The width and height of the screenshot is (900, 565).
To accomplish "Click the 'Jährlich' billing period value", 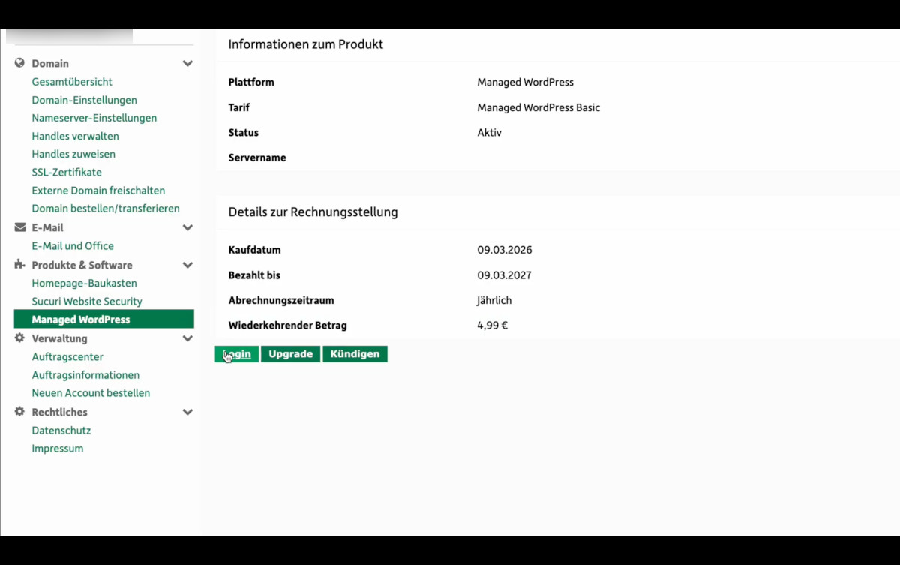I will tap(494, 300).
